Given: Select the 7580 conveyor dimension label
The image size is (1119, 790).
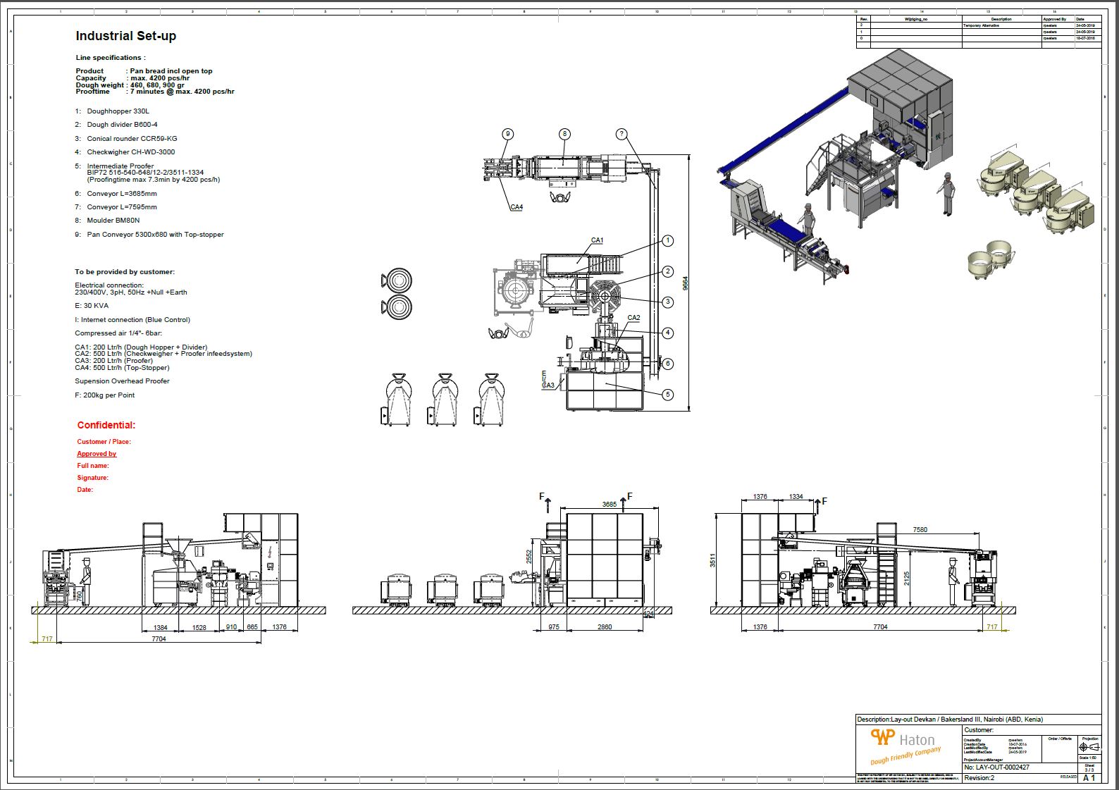Looking at the screenshot, I should pos(920,529).
